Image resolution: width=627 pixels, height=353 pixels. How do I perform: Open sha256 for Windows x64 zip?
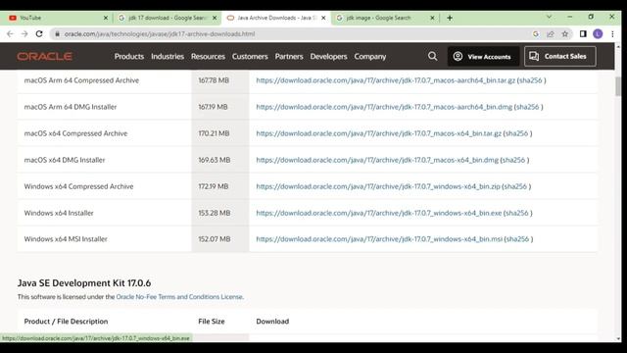(x=515, y=186)
